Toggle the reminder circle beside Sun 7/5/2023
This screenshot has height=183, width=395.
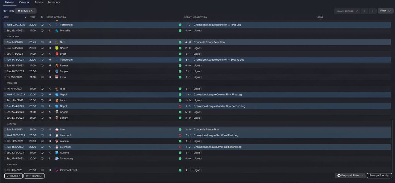[5, 129]
